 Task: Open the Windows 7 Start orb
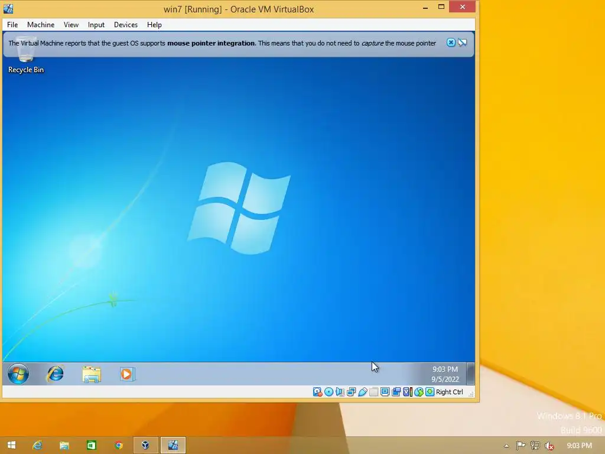click(18, 374)
